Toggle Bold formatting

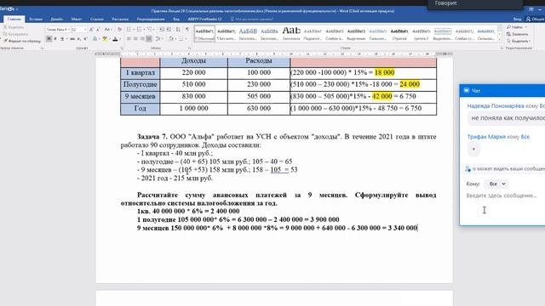(49, 39)
